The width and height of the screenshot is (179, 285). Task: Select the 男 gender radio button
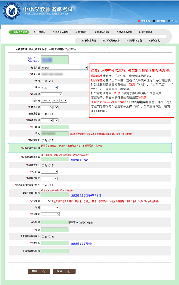point(43,81)
